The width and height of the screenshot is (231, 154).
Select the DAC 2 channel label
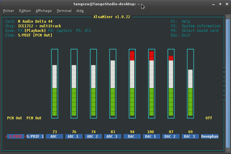171,137
